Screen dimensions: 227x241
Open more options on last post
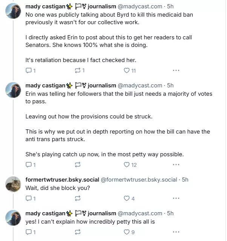click(x=176, y=232)
